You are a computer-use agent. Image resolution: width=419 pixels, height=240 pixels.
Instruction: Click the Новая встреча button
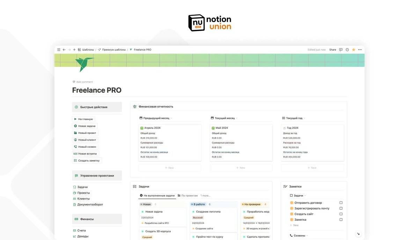tap(86, 154)
